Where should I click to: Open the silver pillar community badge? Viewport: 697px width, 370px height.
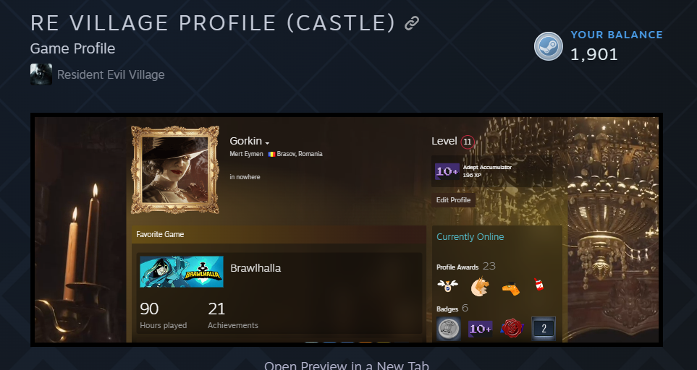tap(449, 329)
